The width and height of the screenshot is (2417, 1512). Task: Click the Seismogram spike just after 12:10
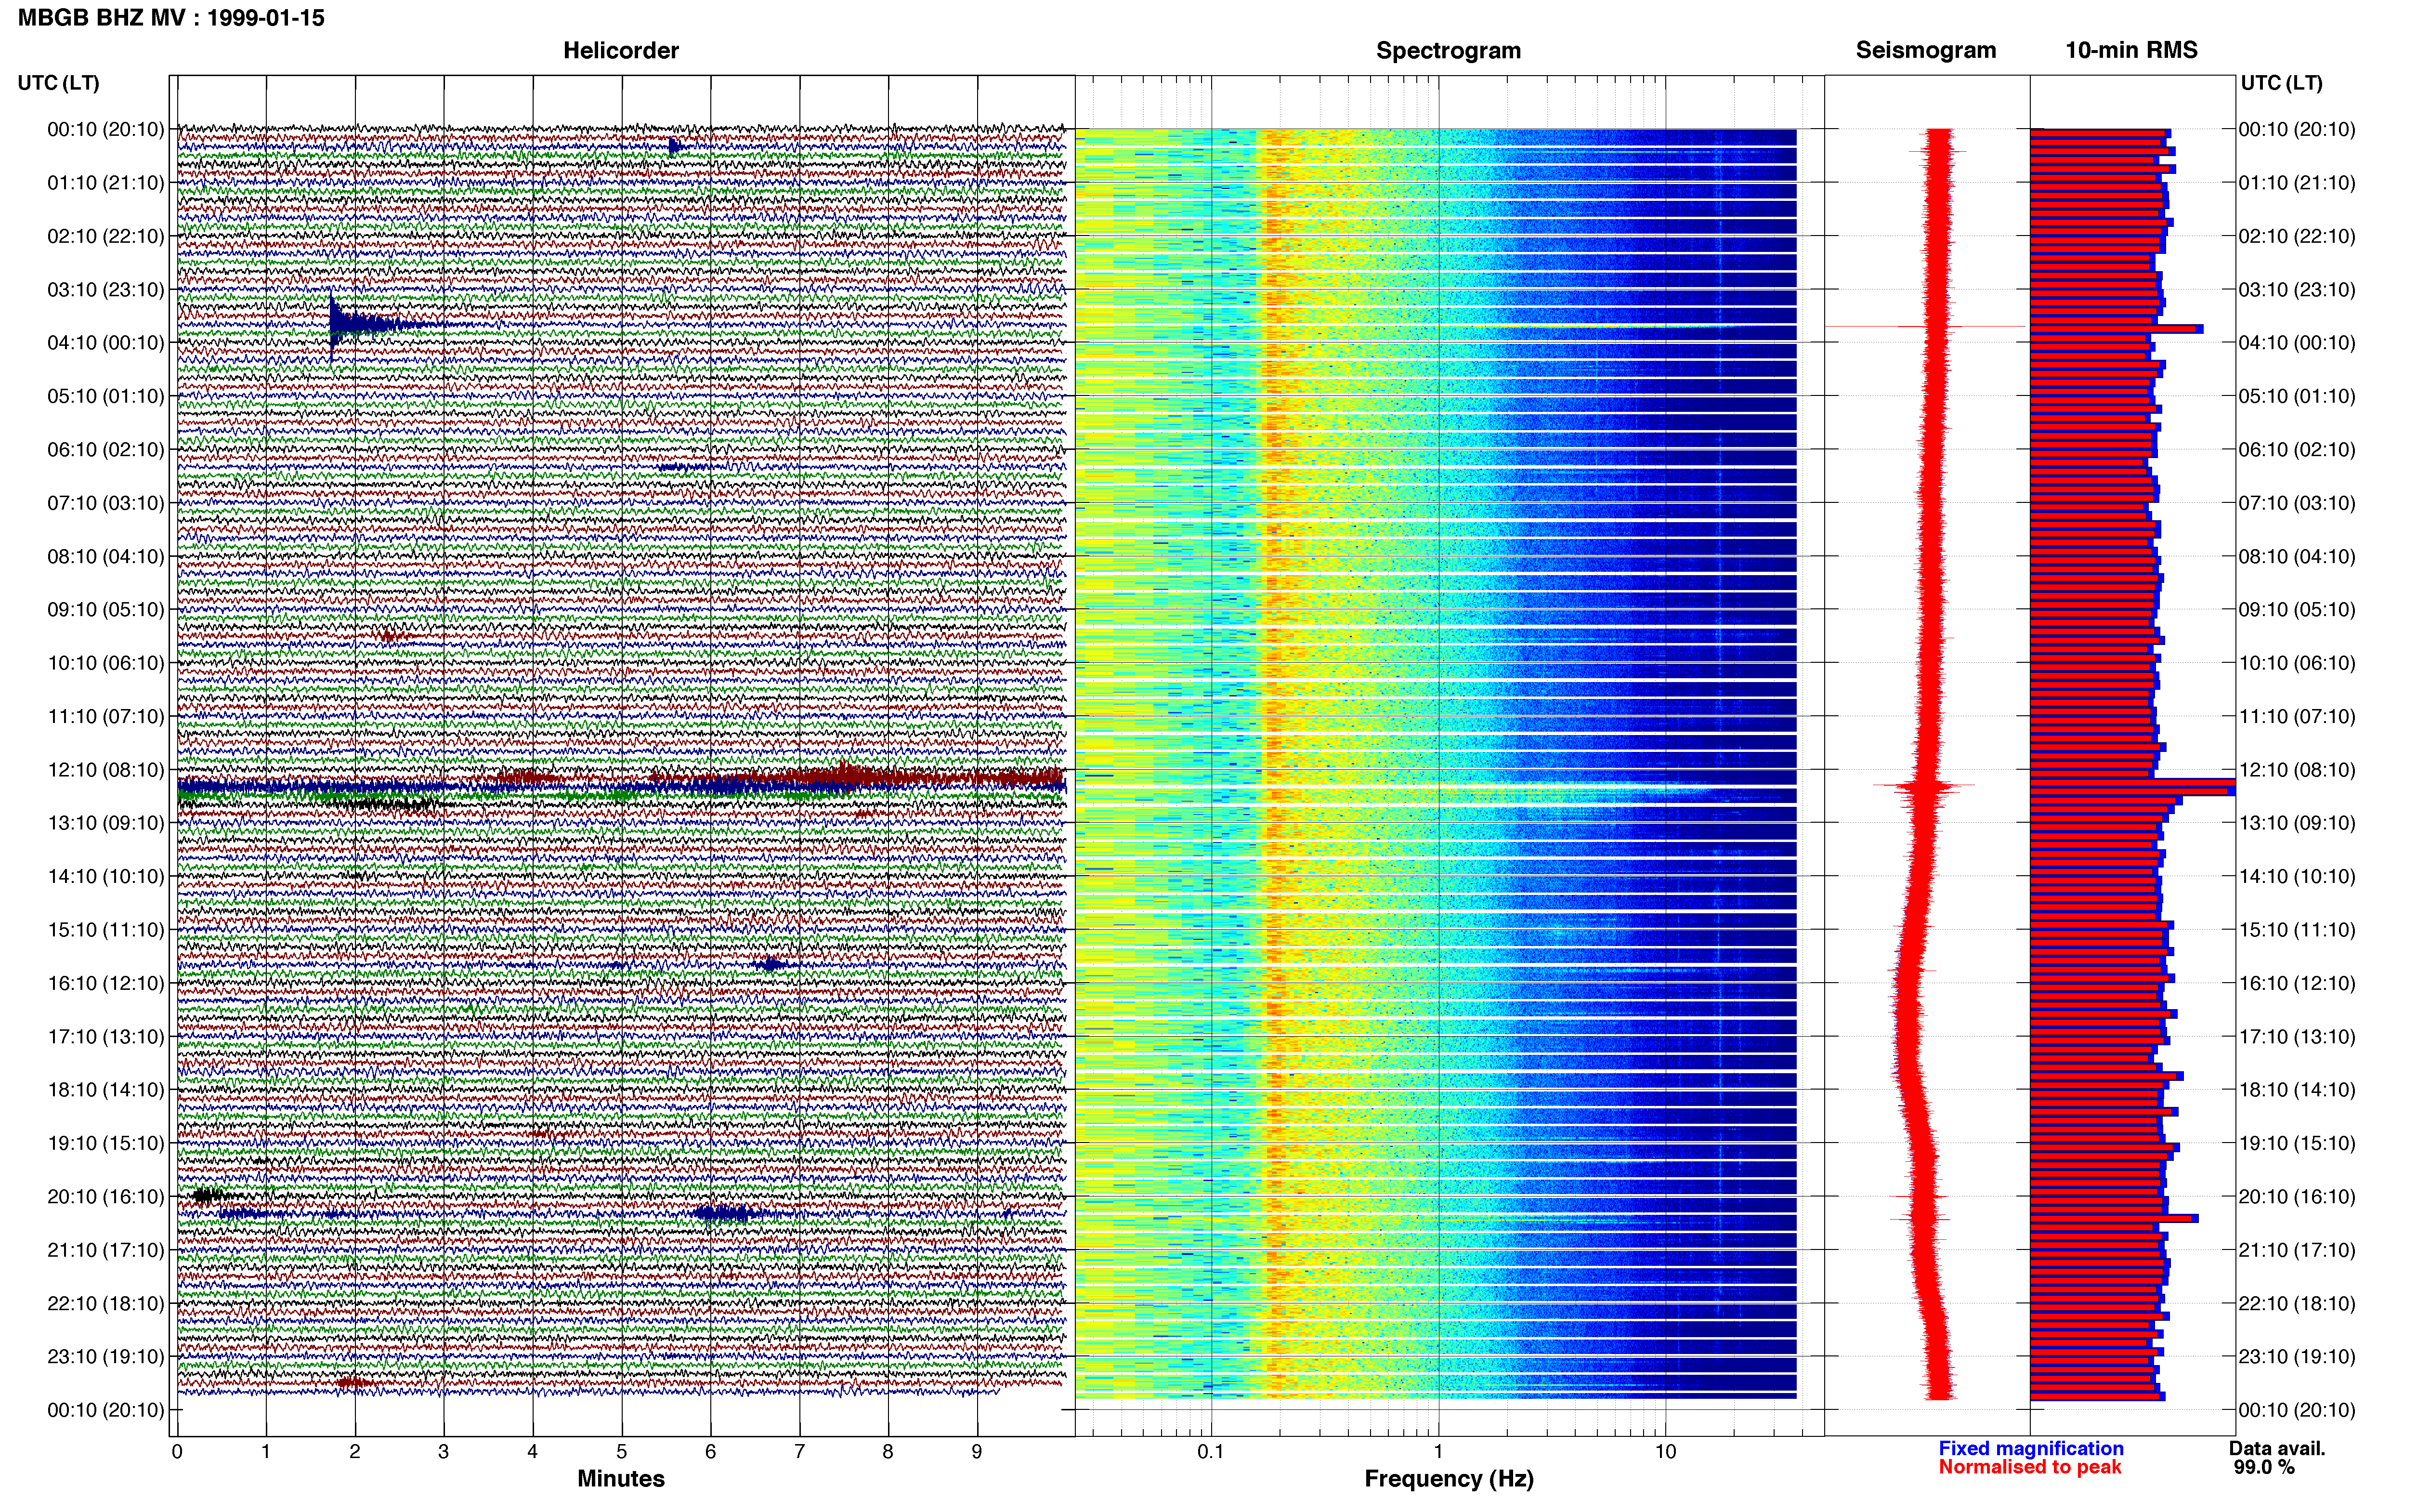(1924, 786)
